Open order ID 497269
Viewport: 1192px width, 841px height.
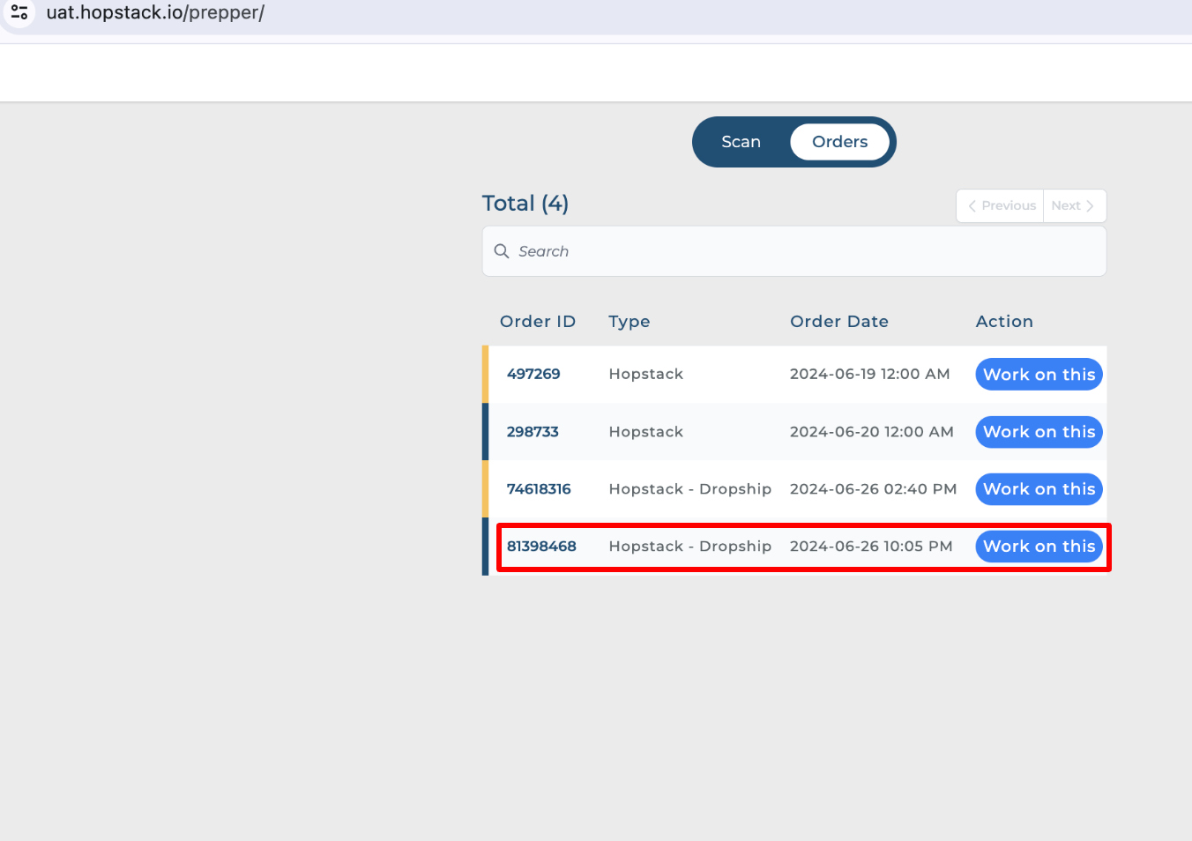(x=533, y=374)
